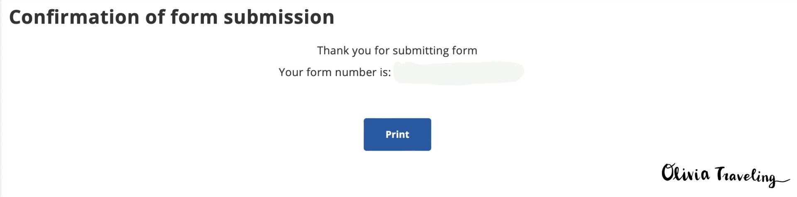This screenshot has height=197, width=797.
Task: Click the blurred form number area
Action: 459,72
